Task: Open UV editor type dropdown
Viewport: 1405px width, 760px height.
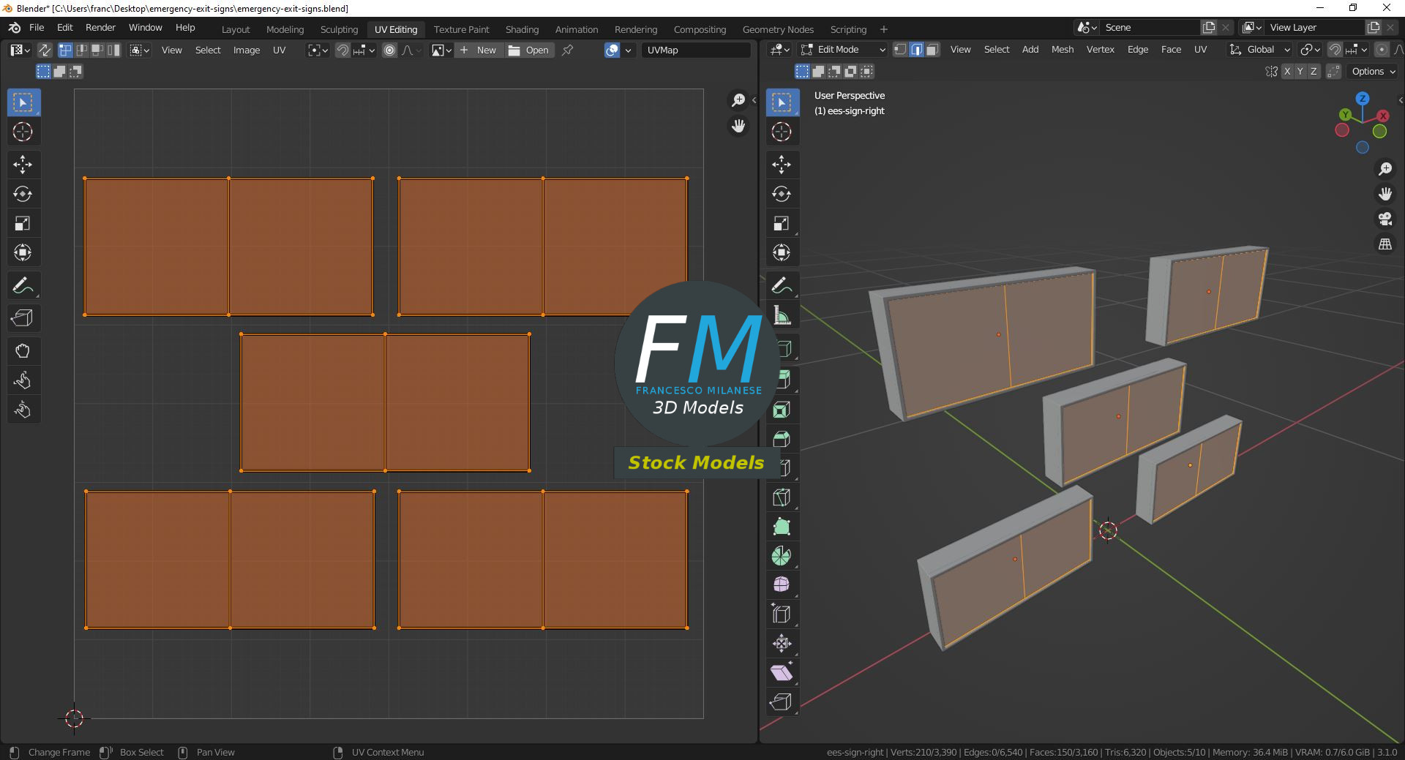Action: pyautogui.click(x=20, y=50)
